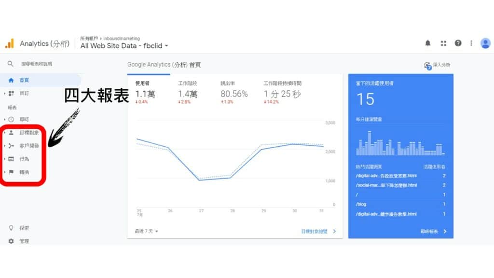Open the three-dot more options menu
This screenshot has height=278, width=494.
coord(471,43)
